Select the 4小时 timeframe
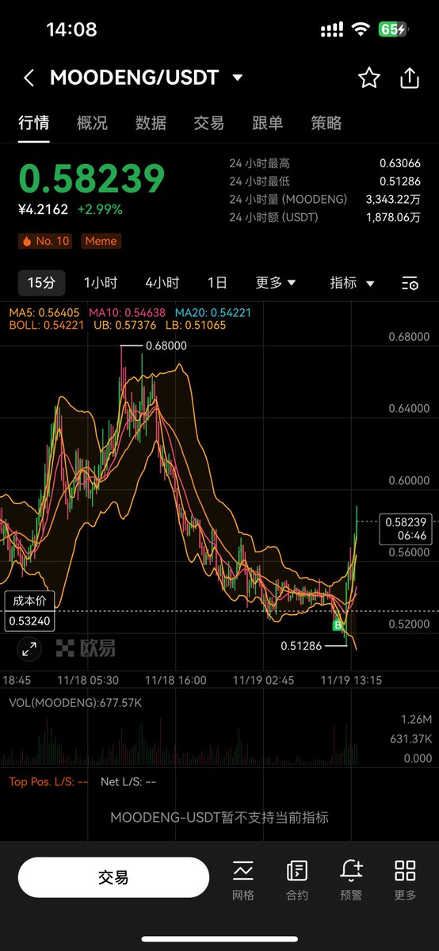 [162, 283]
